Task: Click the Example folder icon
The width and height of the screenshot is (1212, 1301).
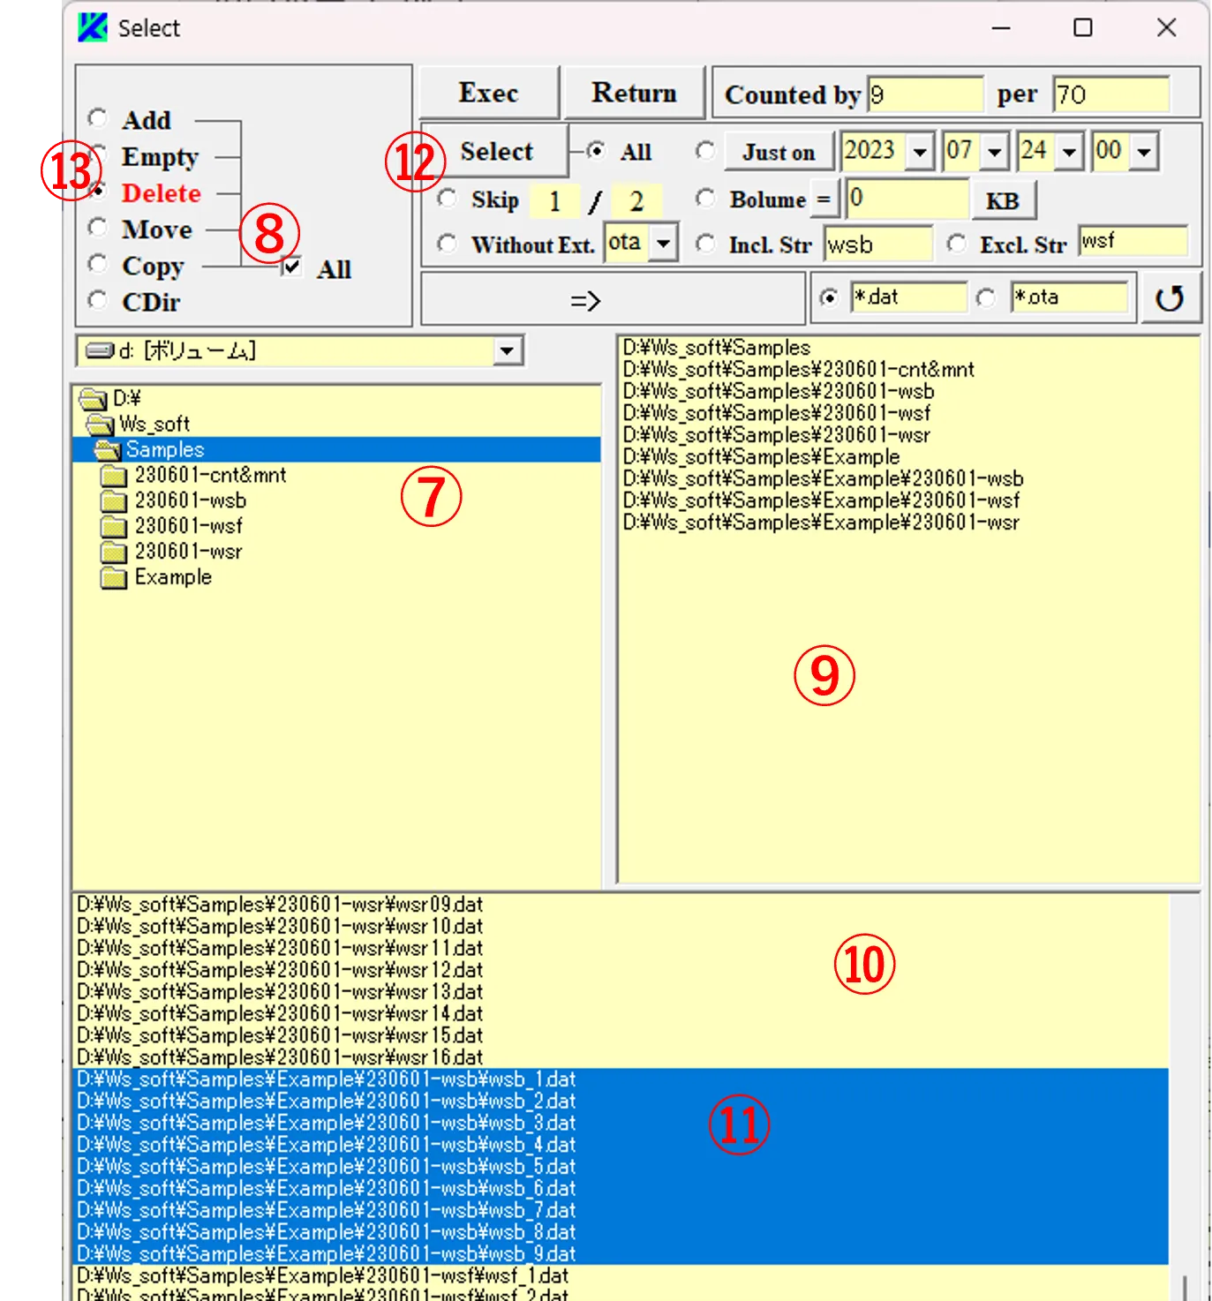Action: click(113, 578)
